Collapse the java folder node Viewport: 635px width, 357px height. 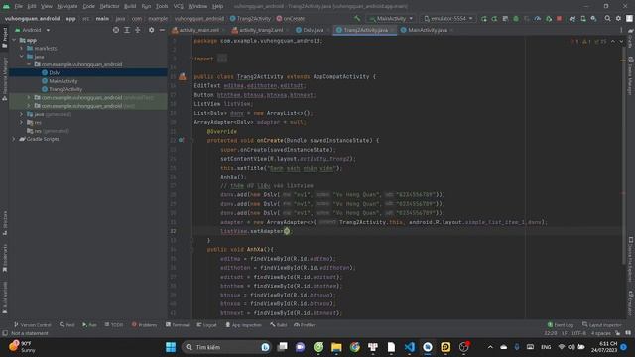(22, 57)
